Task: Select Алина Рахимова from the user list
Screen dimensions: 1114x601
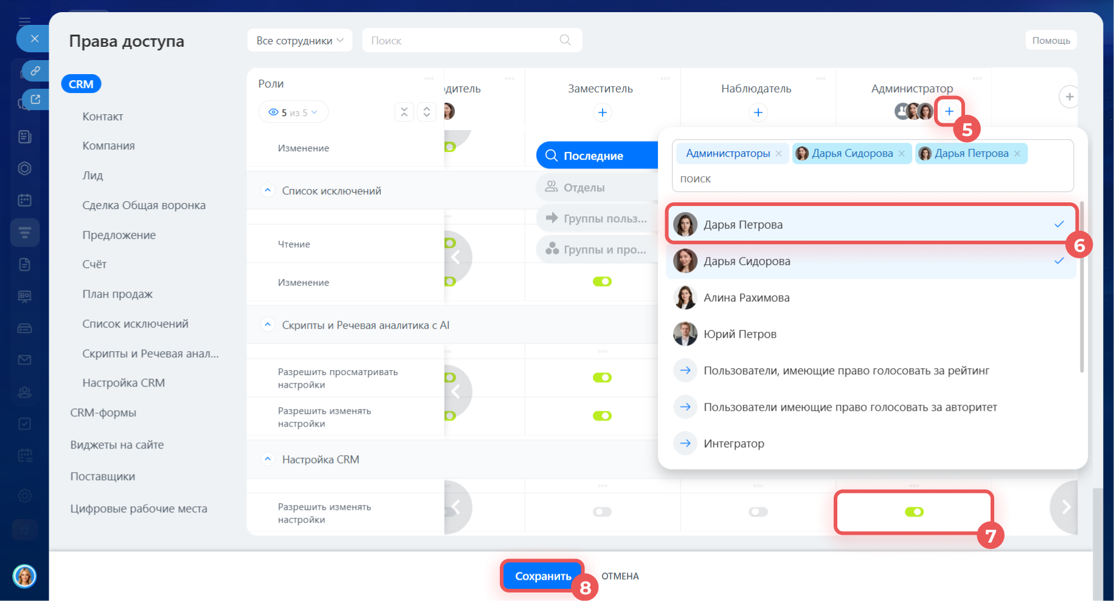Action: pyautogui.click(x=746, y=298)
